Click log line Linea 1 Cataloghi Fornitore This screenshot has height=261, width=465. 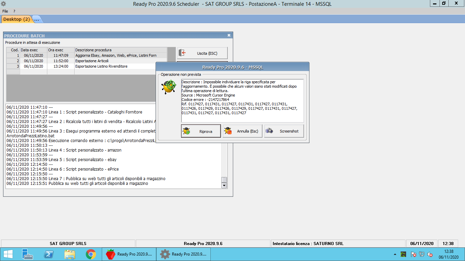tap(74, 112)
